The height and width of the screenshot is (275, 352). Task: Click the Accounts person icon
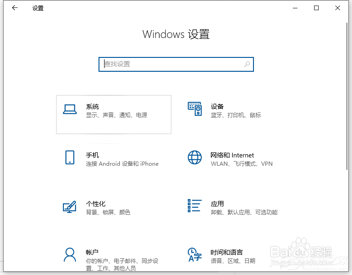70,255
